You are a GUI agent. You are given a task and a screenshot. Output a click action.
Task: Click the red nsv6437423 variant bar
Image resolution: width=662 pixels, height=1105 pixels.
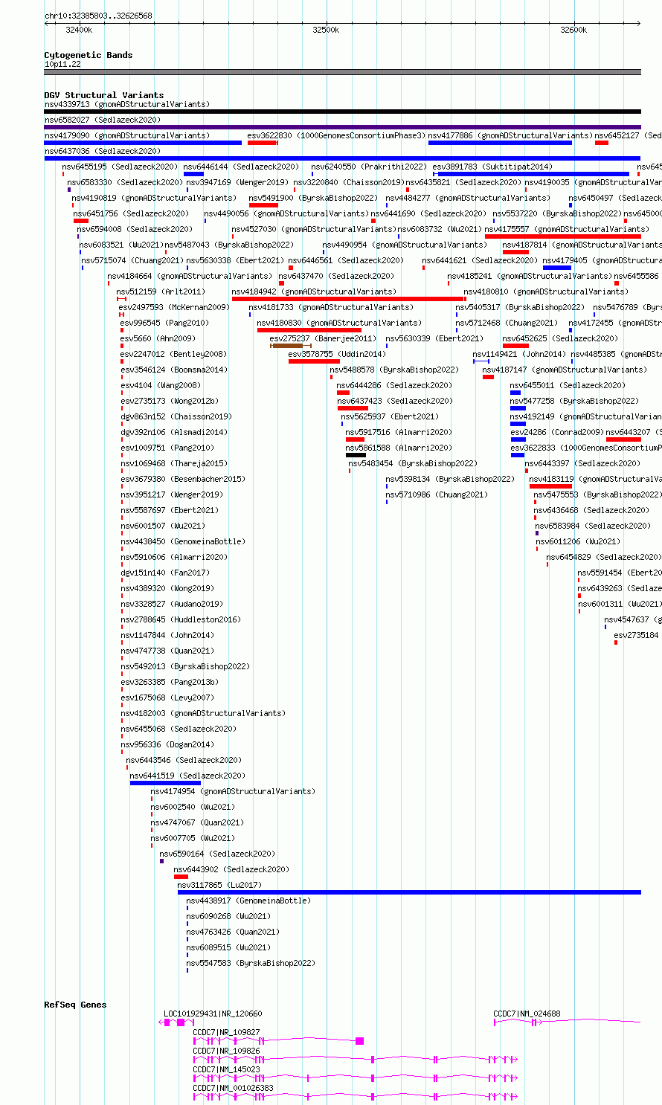(x=353, y=408)
